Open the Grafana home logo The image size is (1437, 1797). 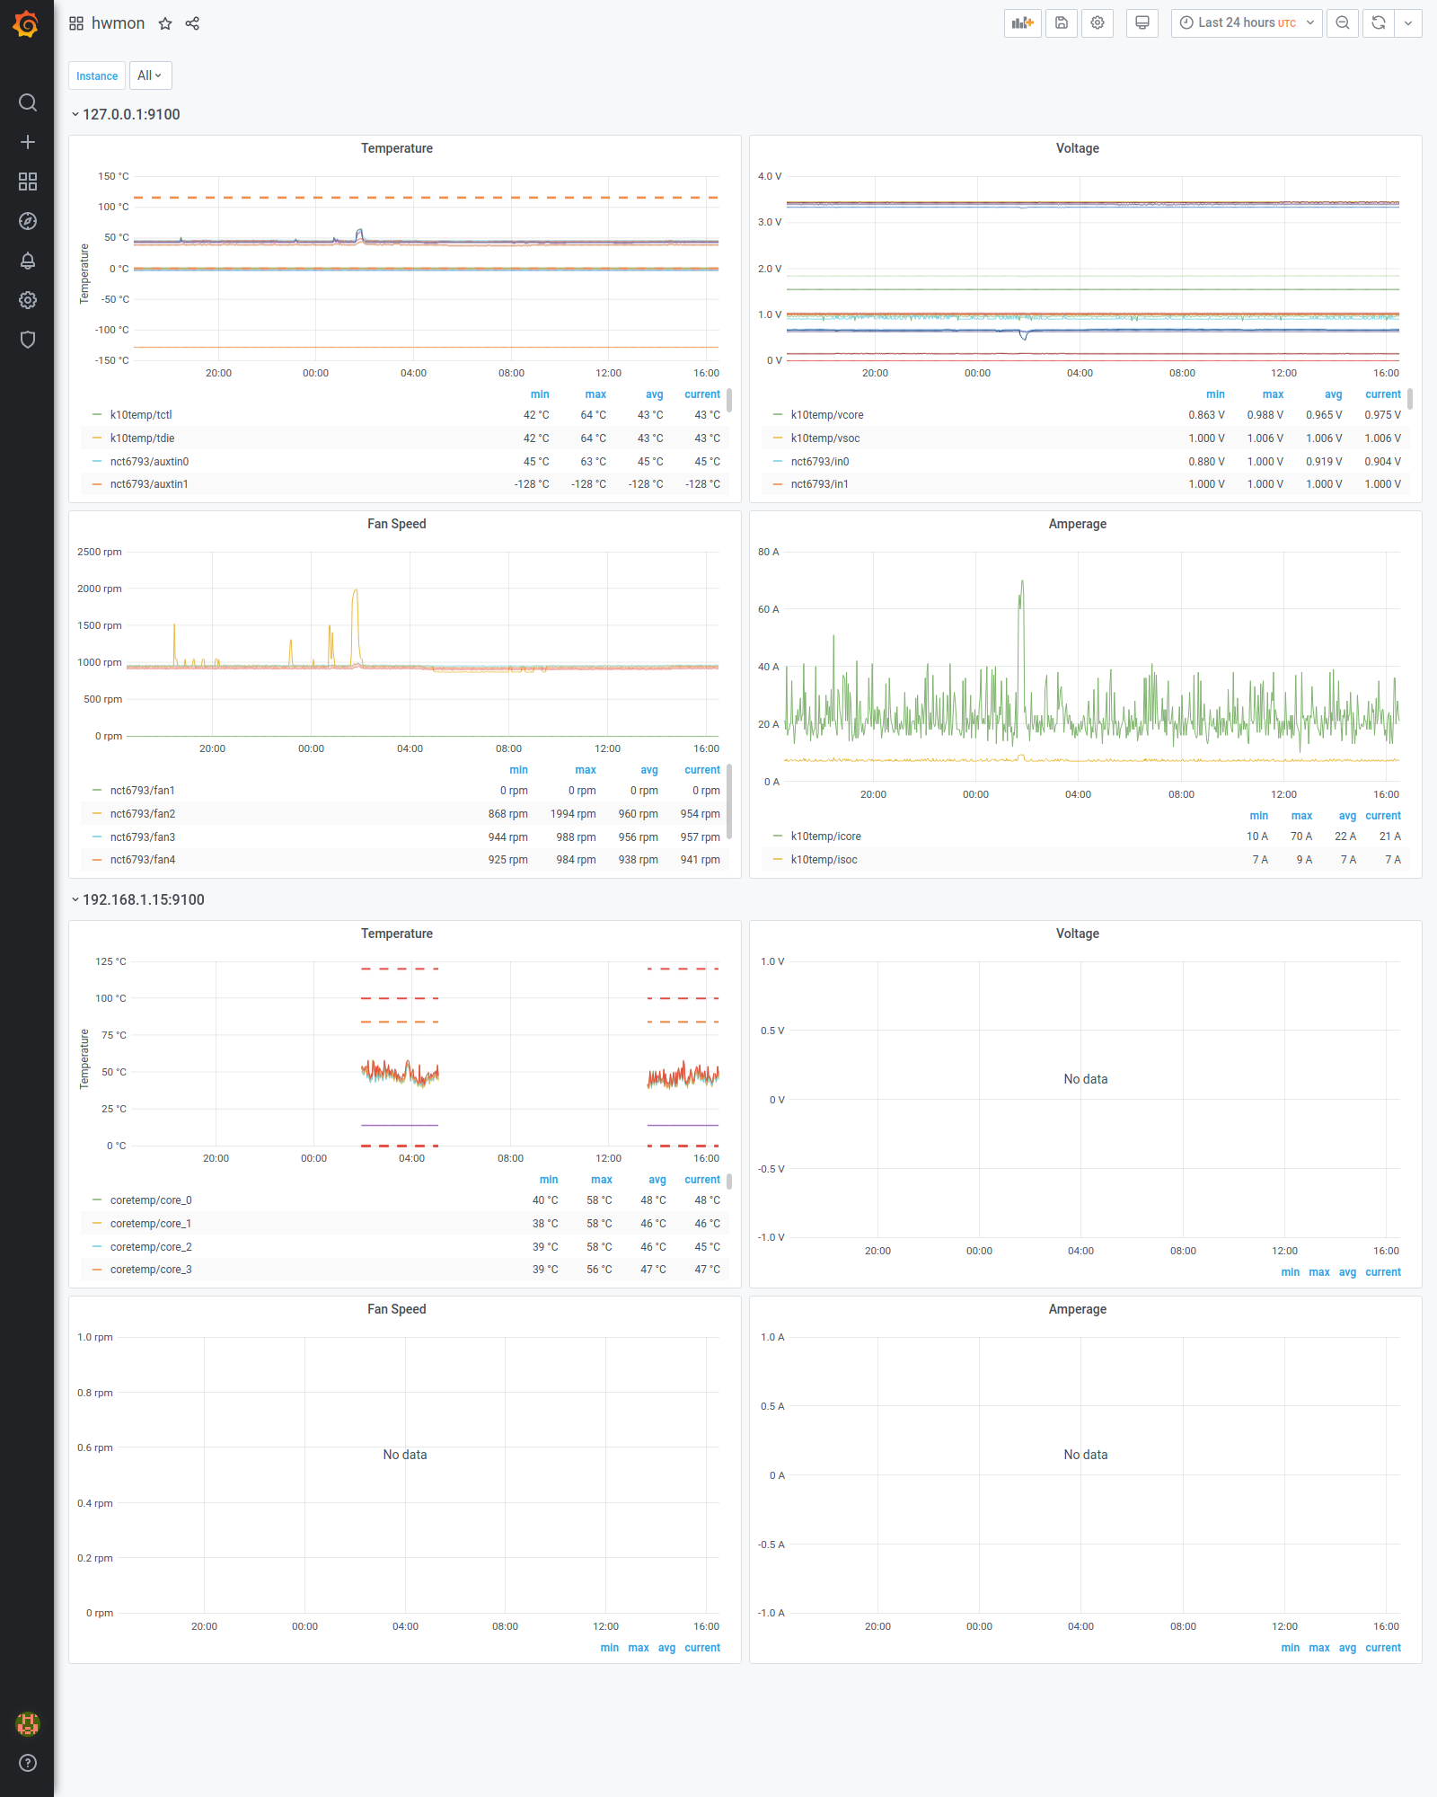pos(26,24)
